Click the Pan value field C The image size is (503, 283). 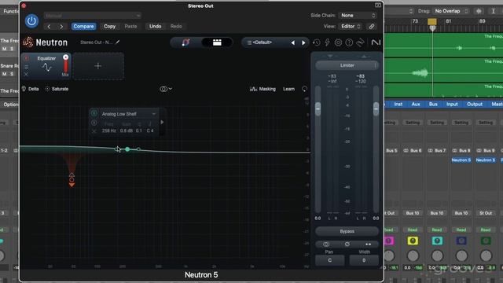pos(330,260)
